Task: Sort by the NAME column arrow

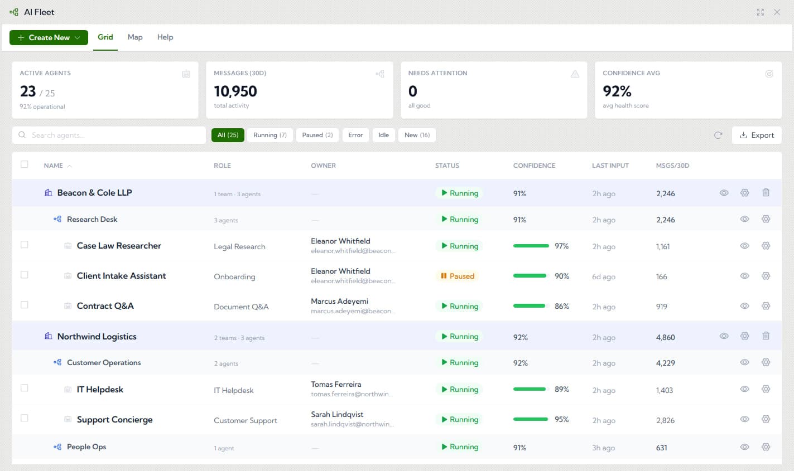Action: pyautogui.click(x=70, y=166)
